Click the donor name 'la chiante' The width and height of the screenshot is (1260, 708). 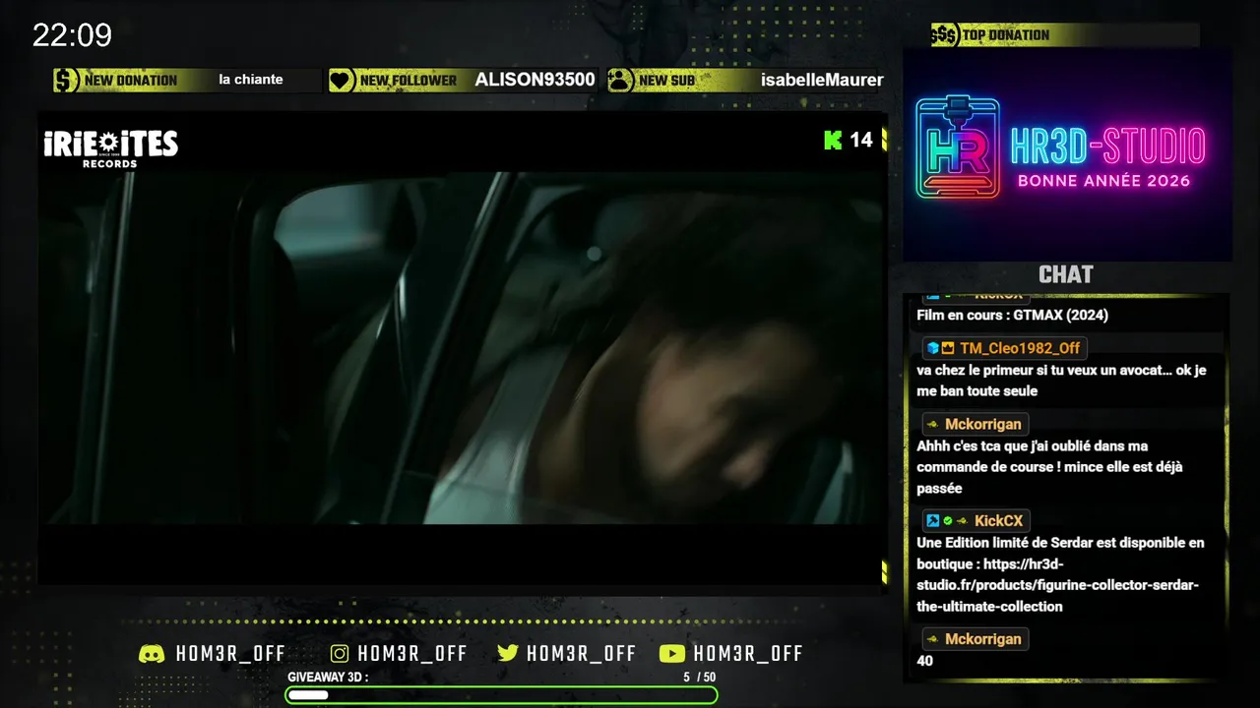(250, 80)
